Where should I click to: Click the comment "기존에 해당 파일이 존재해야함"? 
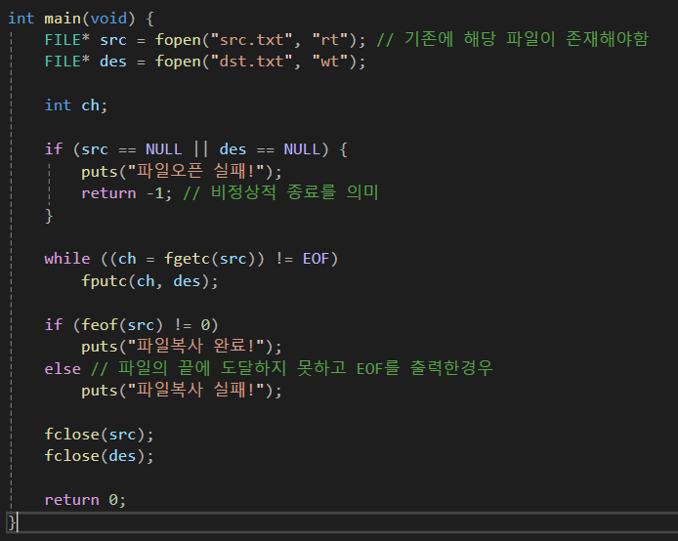512,39
